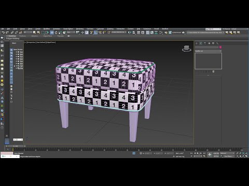Toggle the Scene Explorer icon

pyautogui.click(x=139, y=33)
